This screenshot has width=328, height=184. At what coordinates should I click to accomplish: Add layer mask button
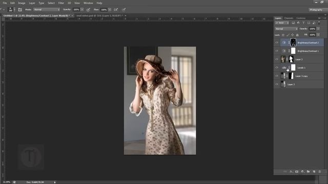pyautogui.click(x=297, y=172)
